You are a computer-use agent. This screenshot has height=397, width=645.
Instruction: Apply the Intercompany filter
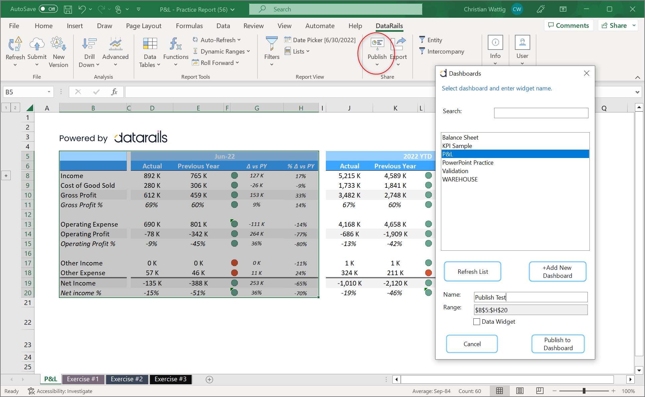442,51
